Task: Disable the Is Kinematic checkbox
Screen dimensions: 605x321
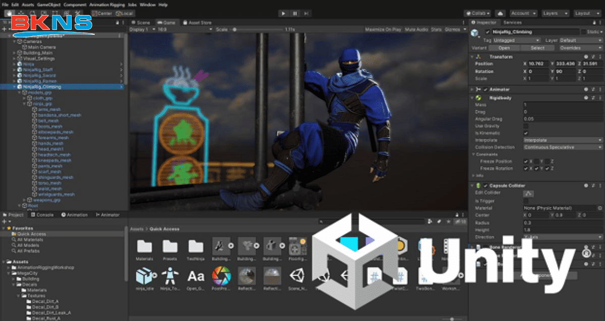Action: pos(526,133)
